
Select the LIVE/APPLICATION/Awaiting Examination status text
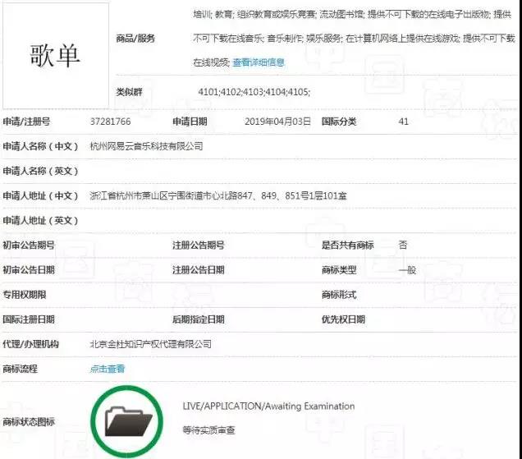[x=268, y=406]
